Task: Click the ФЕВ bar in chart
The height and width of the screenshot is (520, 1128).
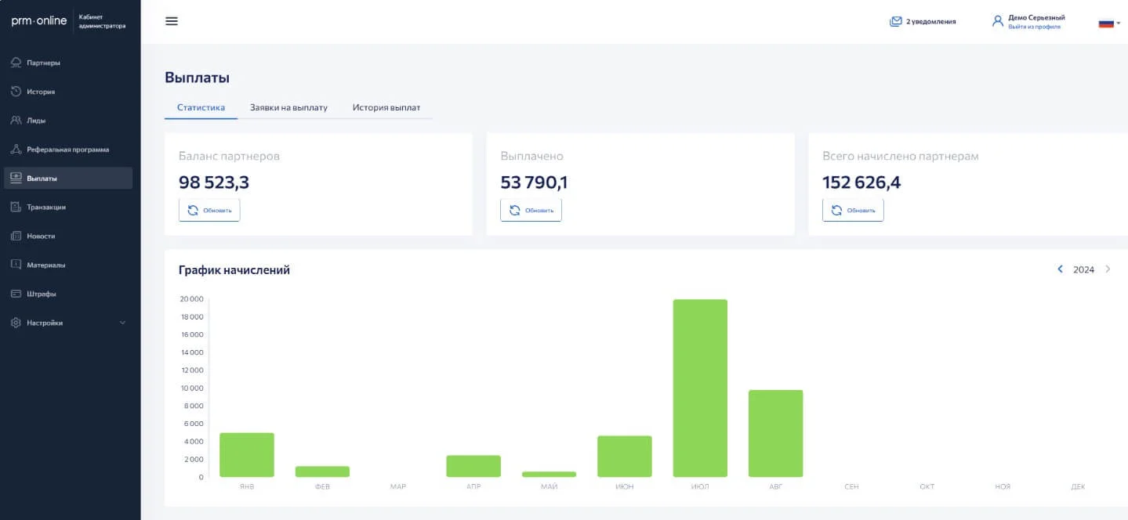Action: 322,471
